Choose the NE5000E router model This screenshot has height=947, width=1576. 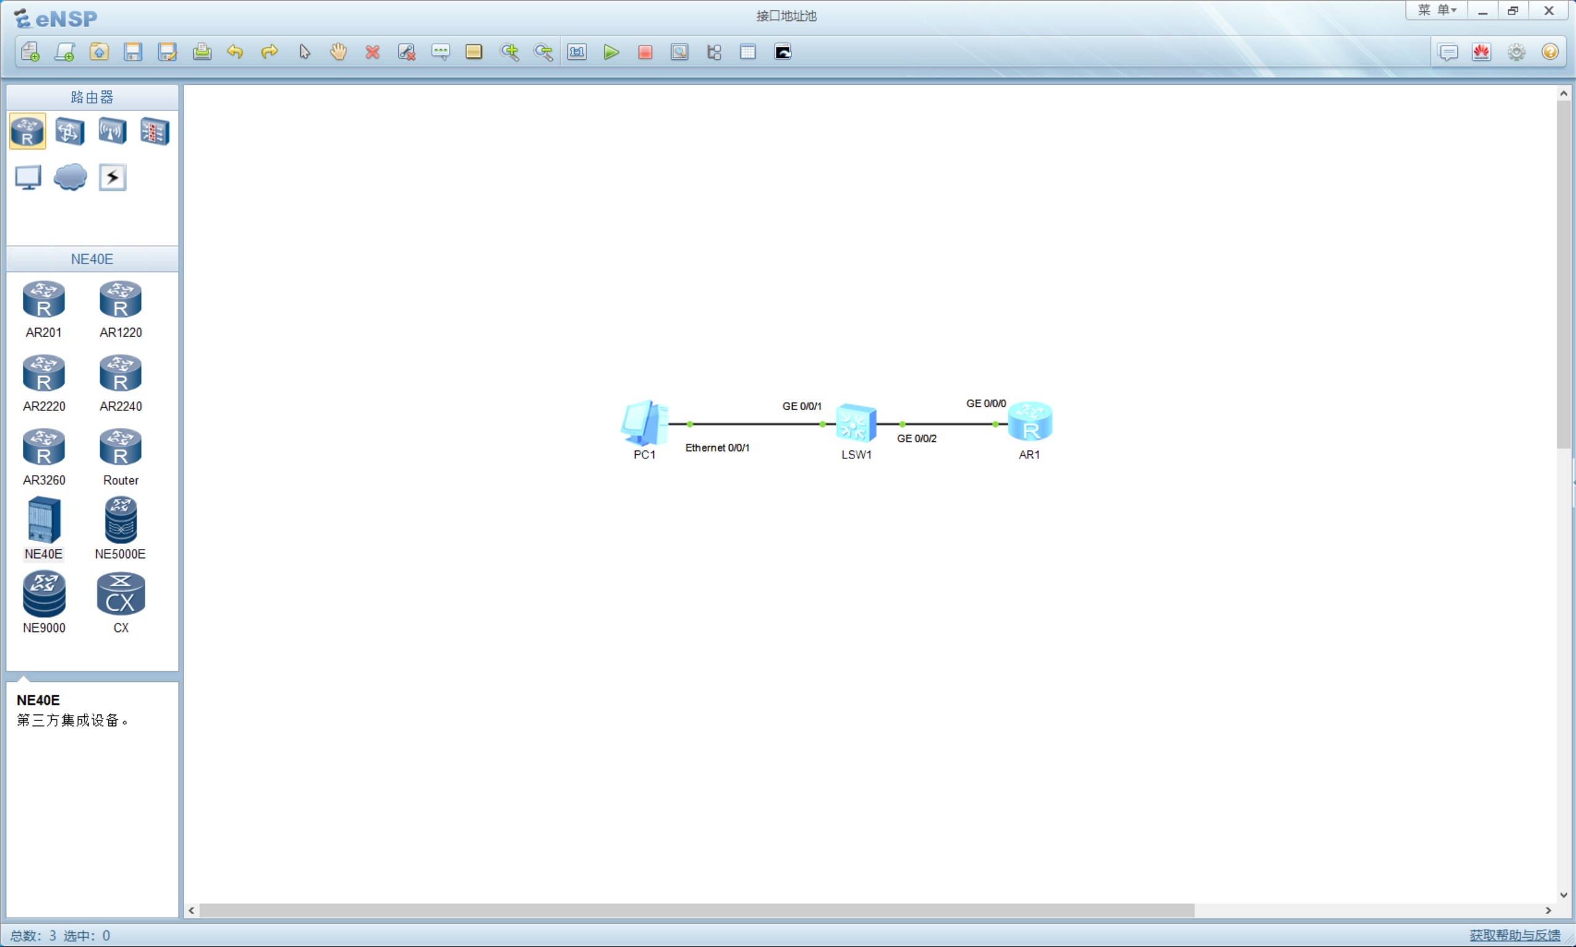(120, 521)
